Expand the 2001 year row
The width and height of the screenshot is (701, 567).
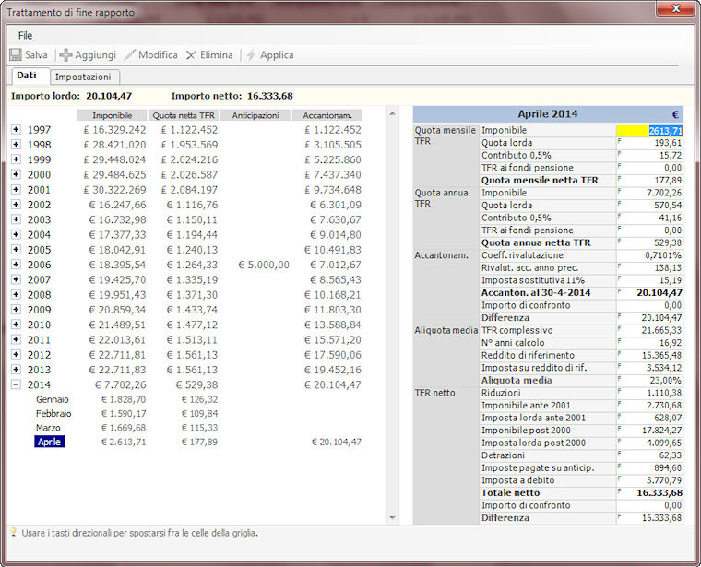pyautogui.click(x=16, y=189)
